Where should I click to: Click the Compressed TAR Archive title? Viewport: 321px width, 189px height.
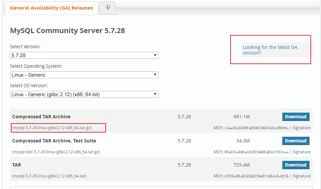[x=41, y=117]
